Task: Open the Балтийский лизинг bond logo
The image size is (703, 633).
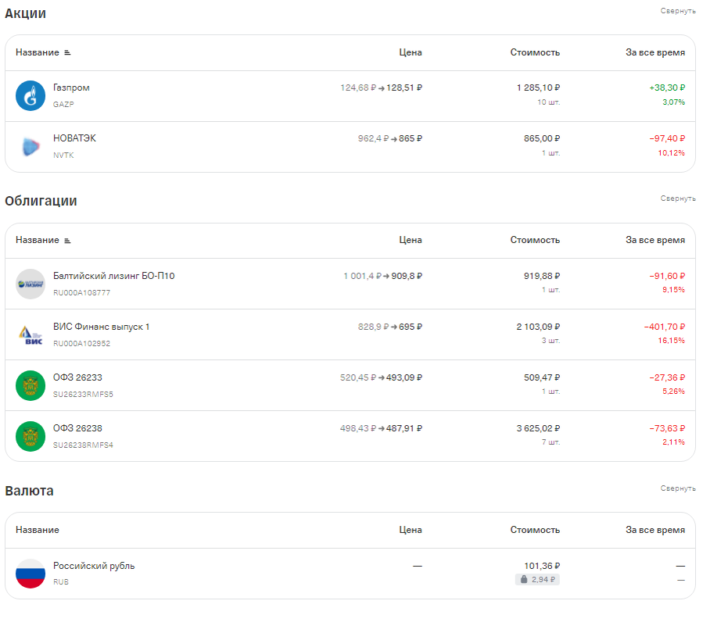Action: (30, 284)
